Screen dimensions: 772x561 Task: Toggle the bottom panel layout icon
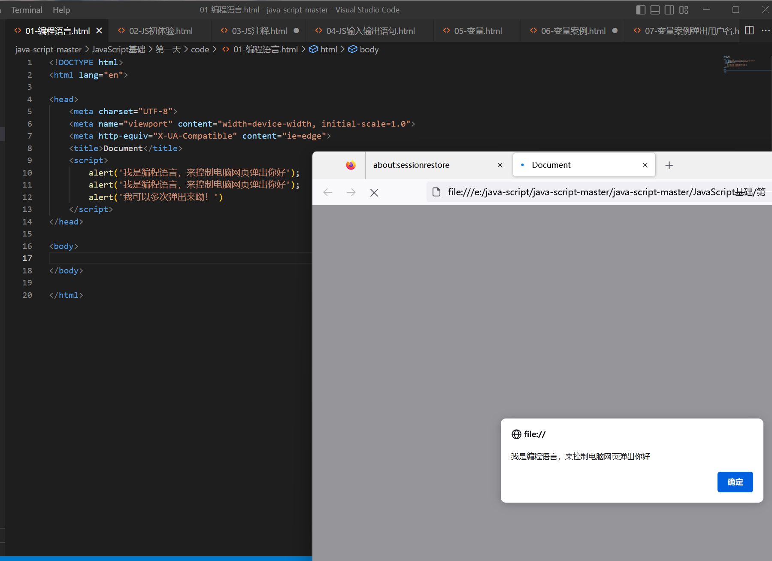pyautogui.click(x=655, y=10)
